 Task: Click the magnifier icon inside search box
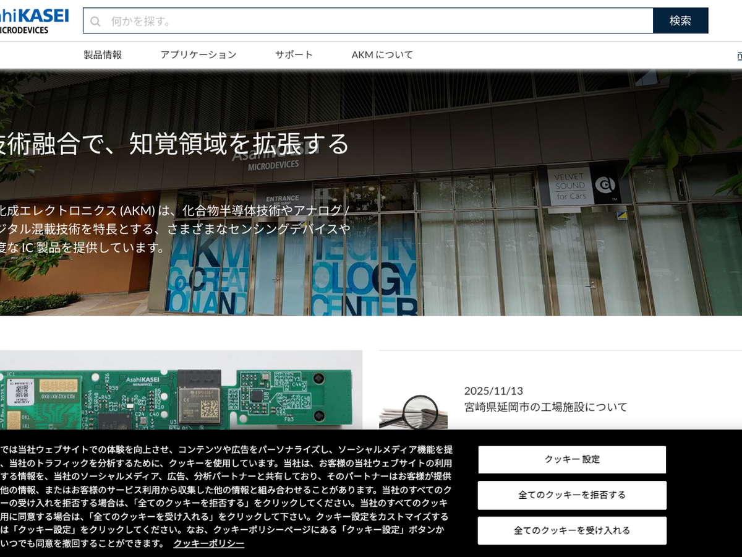click(96, 21)
